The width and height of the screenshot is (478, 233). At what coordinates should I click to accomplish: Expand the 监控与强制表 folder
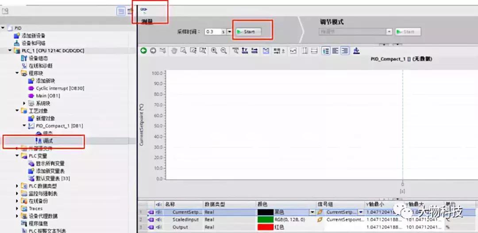[17, 194]
